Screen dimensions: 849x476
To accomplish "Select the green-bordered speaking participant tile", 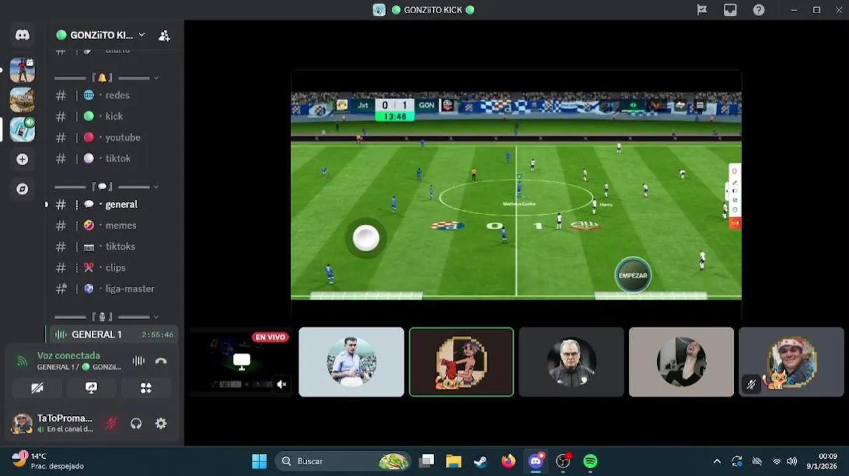I will (x=462, y=362).
